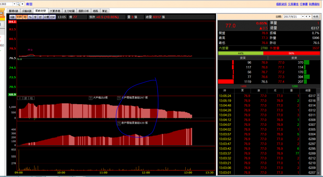
Task: Click the 總量 6317 value in quote panel
Action: 315,28
